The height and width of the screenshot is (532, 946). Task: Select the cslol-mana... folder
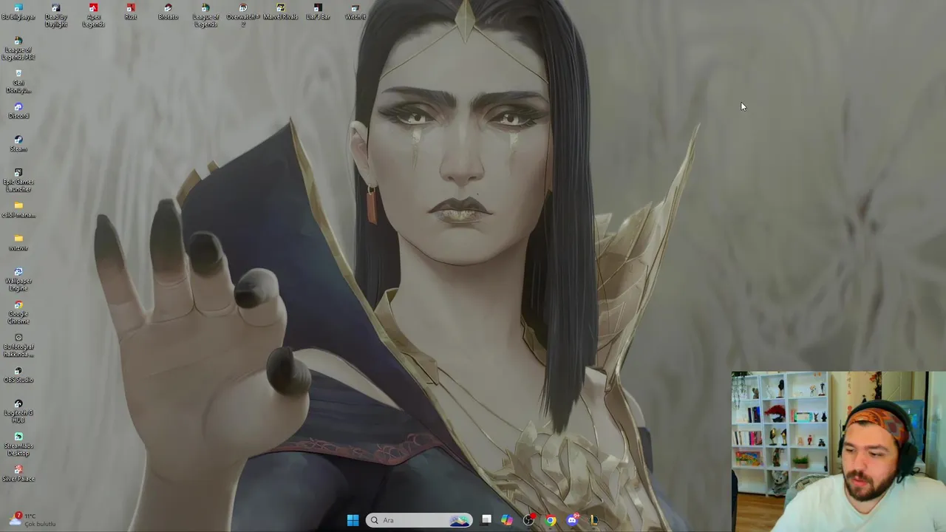(18, 210)
